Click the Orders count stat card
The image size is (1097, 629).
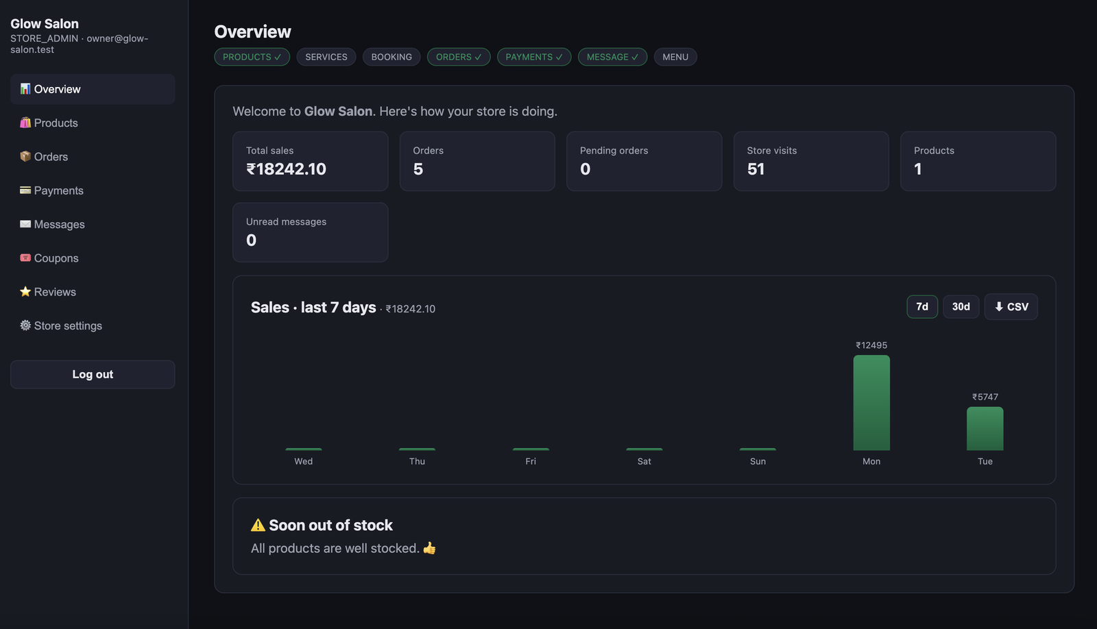click(477, 161)
